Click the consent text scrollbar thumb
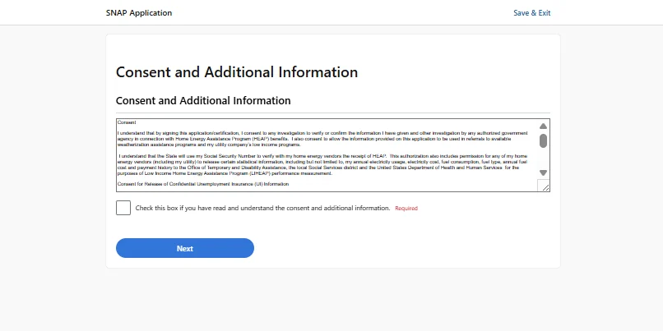Image resolution: width=663 pixels, height=331 pixels. (x=543, y=141)
